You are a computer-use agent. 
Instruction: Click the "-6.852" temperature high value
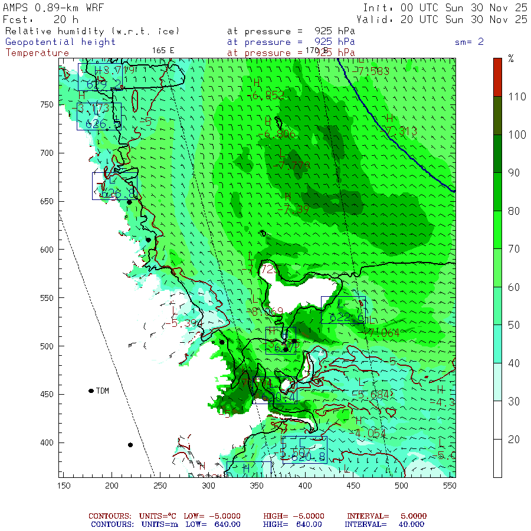point(267,96)
